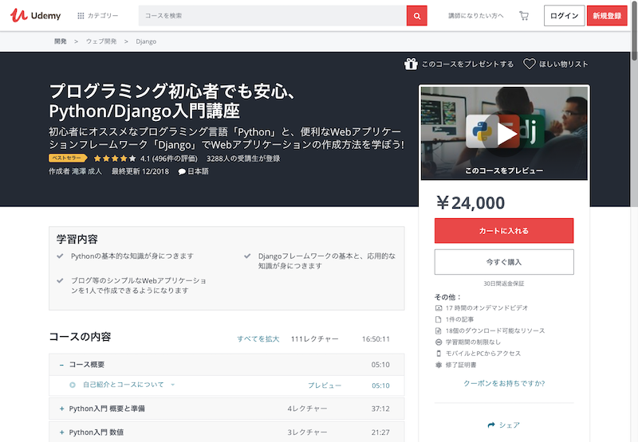Screen dimensions: 638x442
Task: Click the 17時間のオンデマンドビデオ video icon
Action: 438,308
